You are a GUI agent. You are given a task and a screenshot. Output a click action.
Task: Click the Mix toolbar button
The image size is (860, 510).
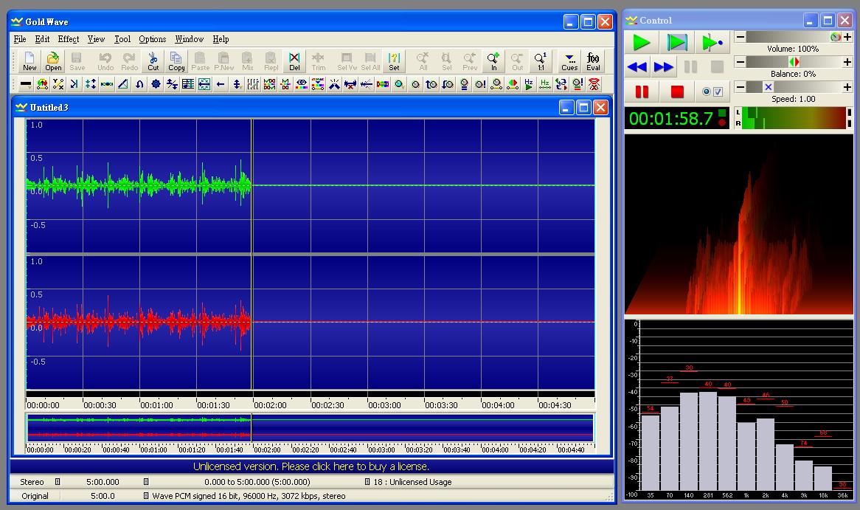(247, 61)
